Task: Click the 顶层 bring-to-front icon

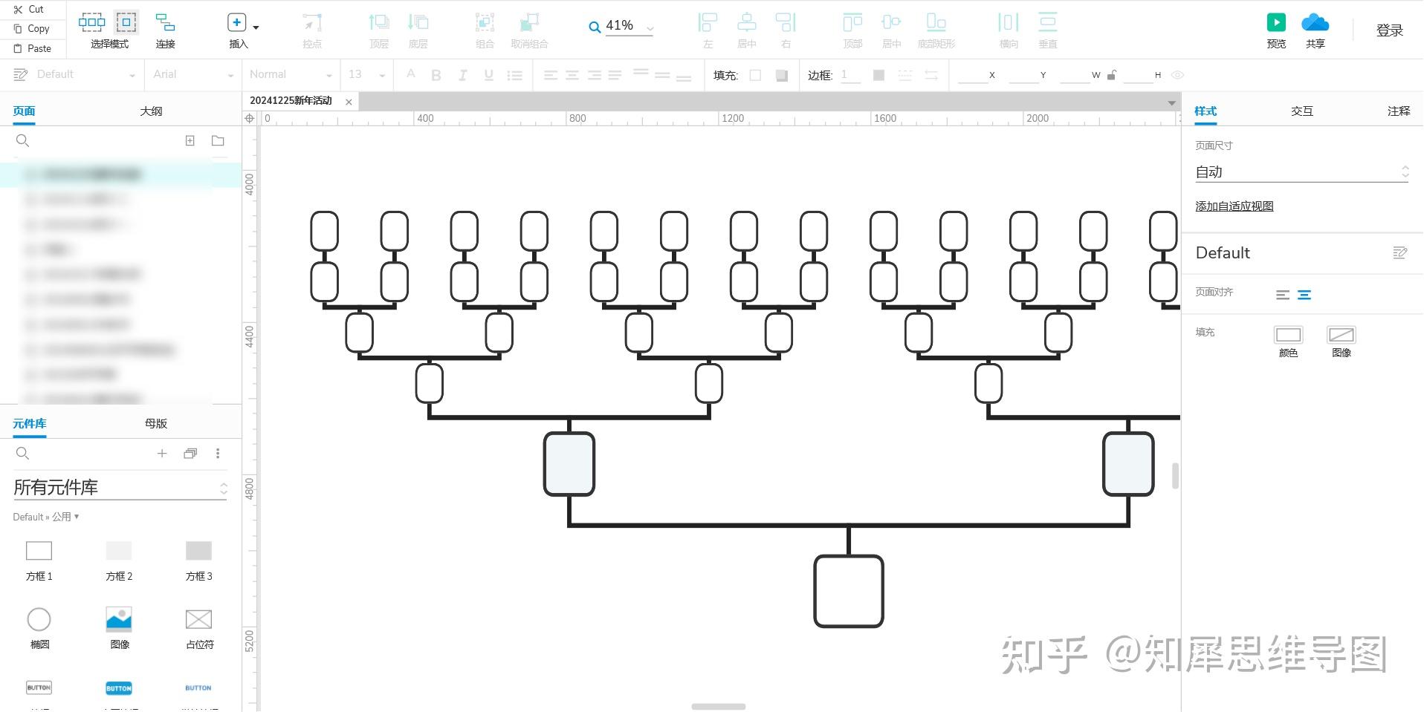Action: pyautogui.click(x=378, y=23)
